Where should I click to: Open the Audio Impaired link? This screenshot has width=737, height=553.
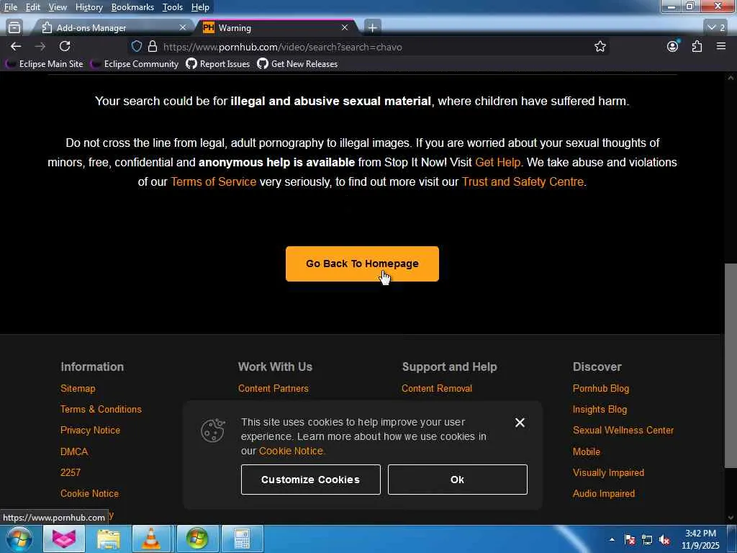pos(604,494)
